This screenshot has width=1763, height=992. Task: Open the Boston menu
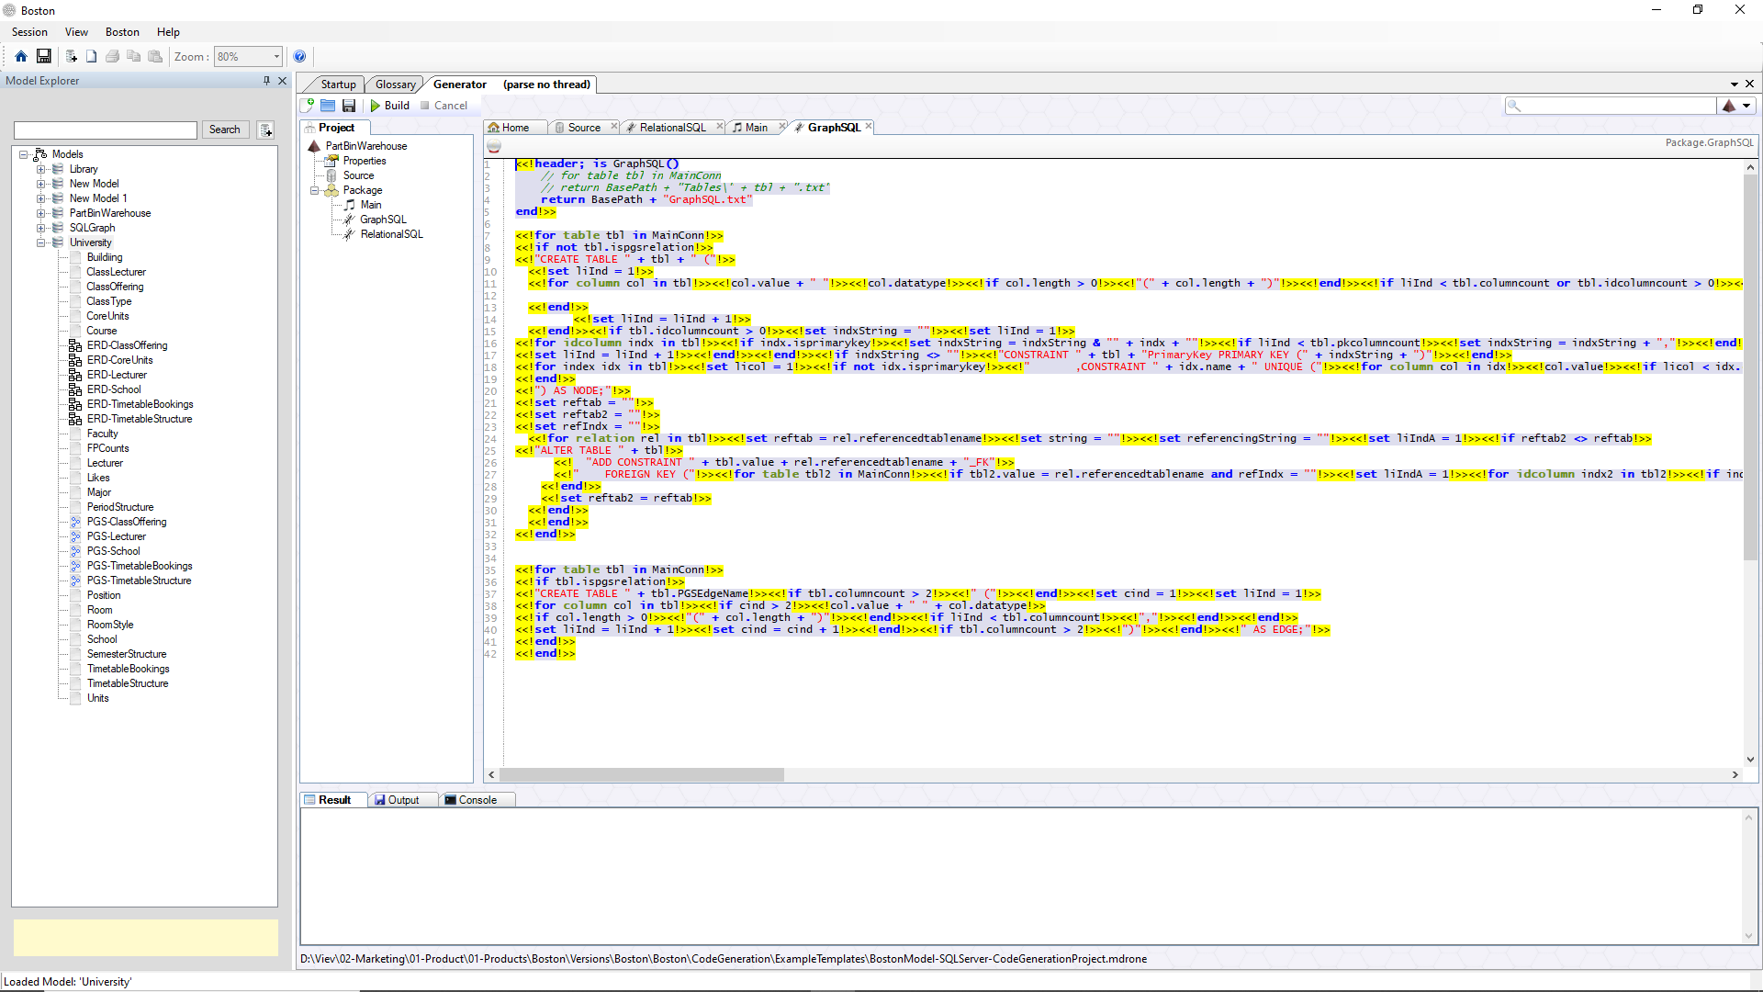pyautogui.click(x=122, y=32)
